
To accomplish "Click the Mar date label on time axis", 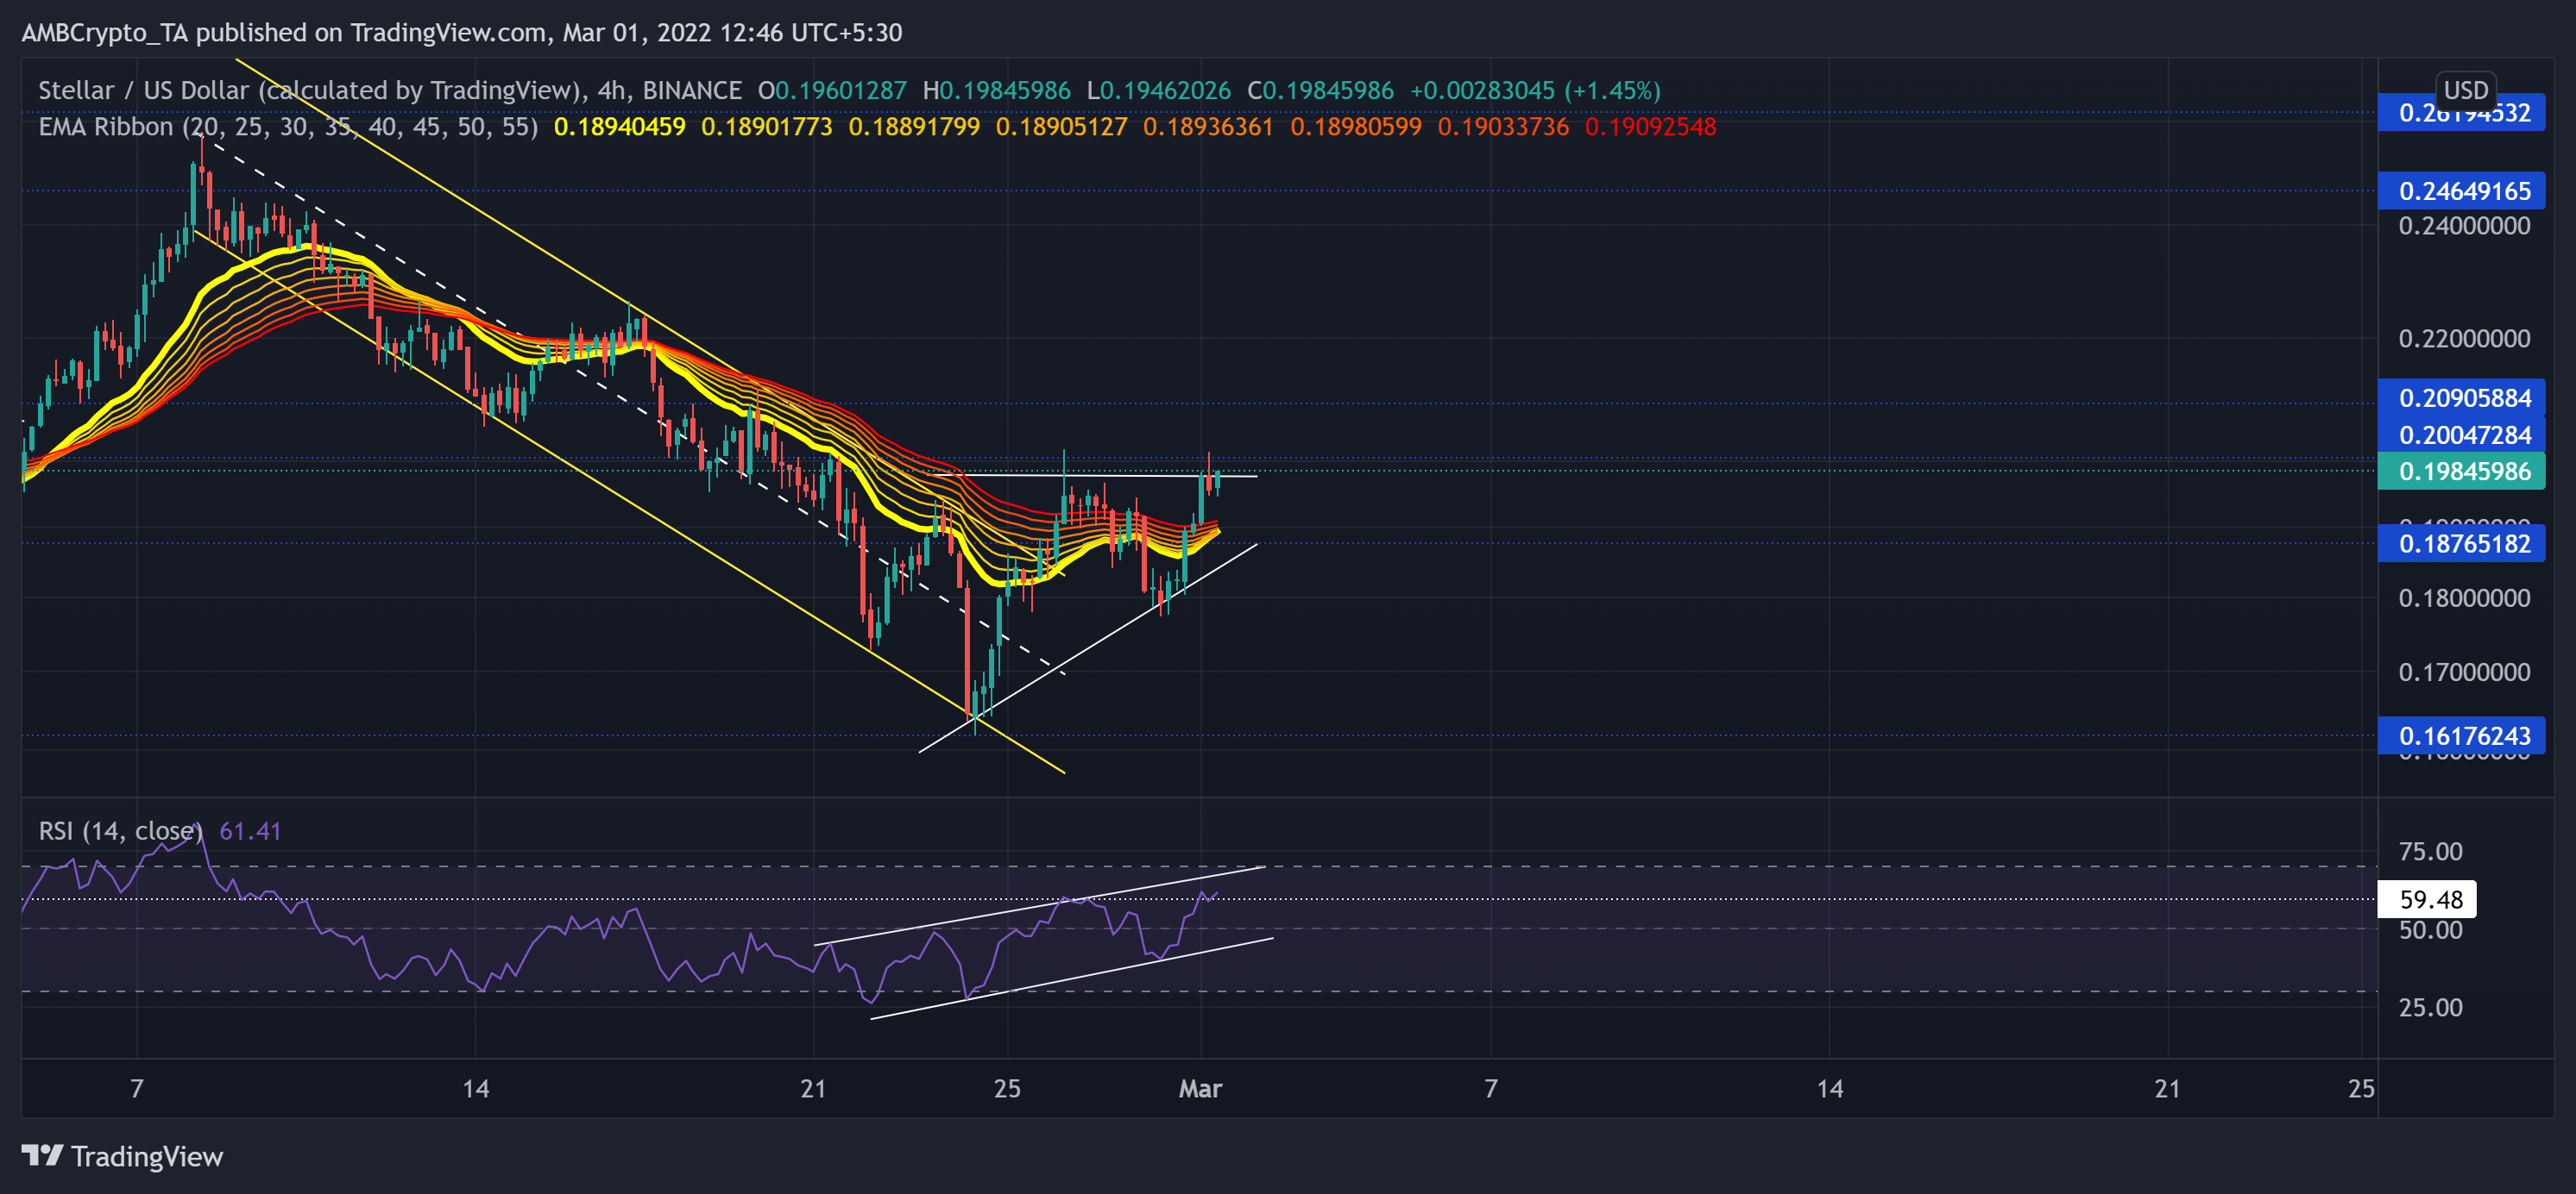I will (1200, 1088).
